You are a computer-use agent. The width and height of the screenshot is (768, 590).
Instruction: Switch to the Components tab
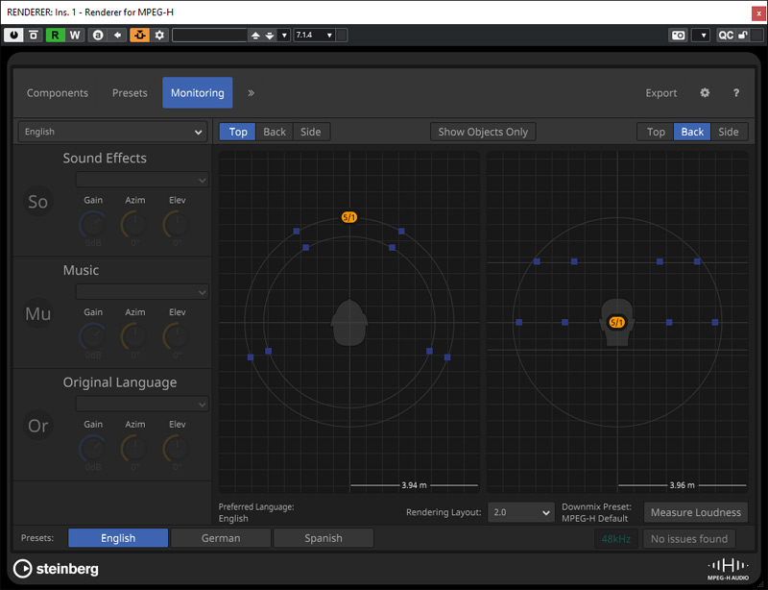point(58,93)
